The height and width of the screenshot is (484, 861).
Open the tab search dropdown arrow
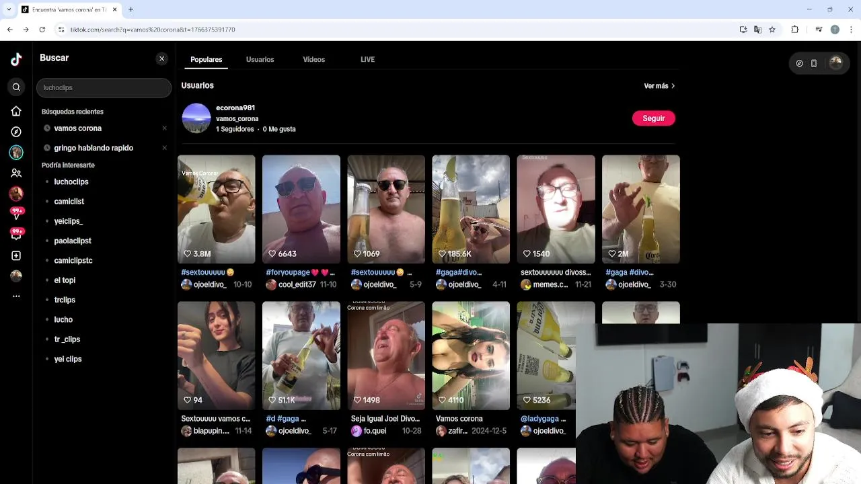click(x=8, y=9)
